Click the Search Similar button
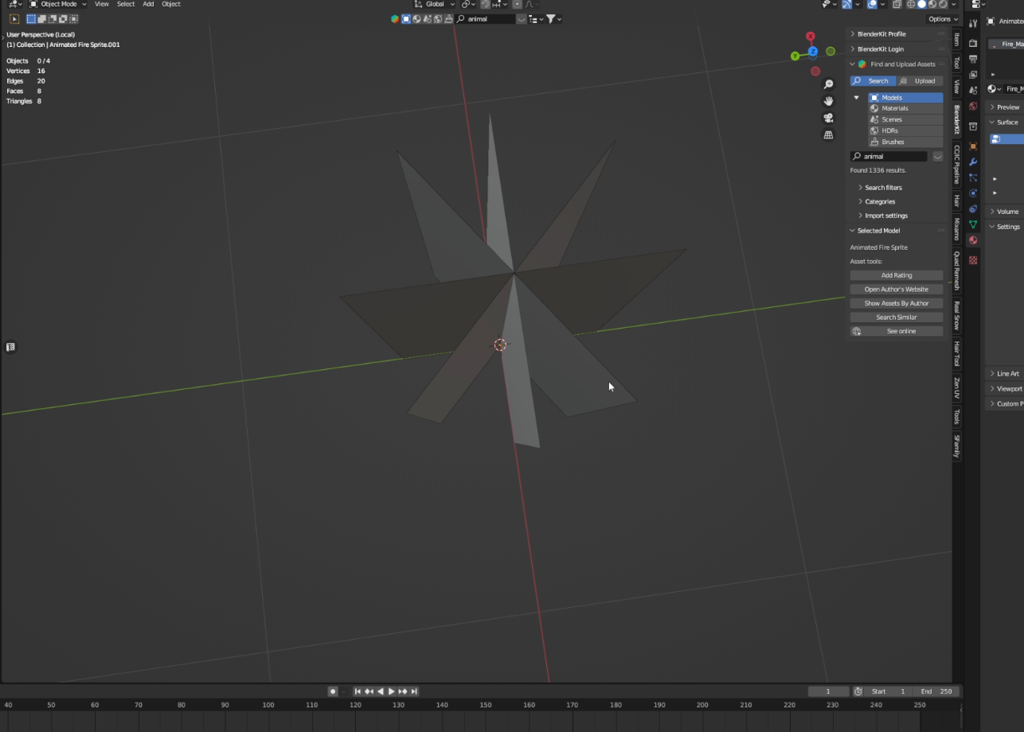The width and height of the screenshot is (1024, 732). (896, 317)
